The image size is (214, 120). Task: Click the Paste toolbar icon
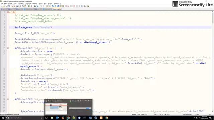pos(25,6)
